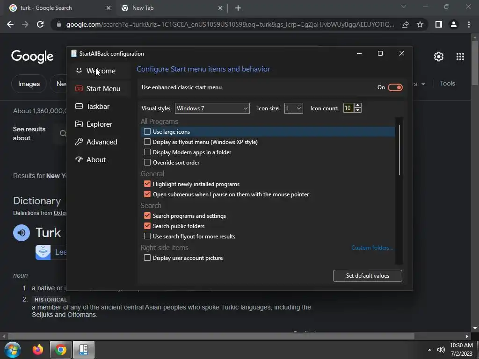This screenshot has width=479, height=359.
Task: Play the Turk pronunciation audio
Action: point(22,233)
